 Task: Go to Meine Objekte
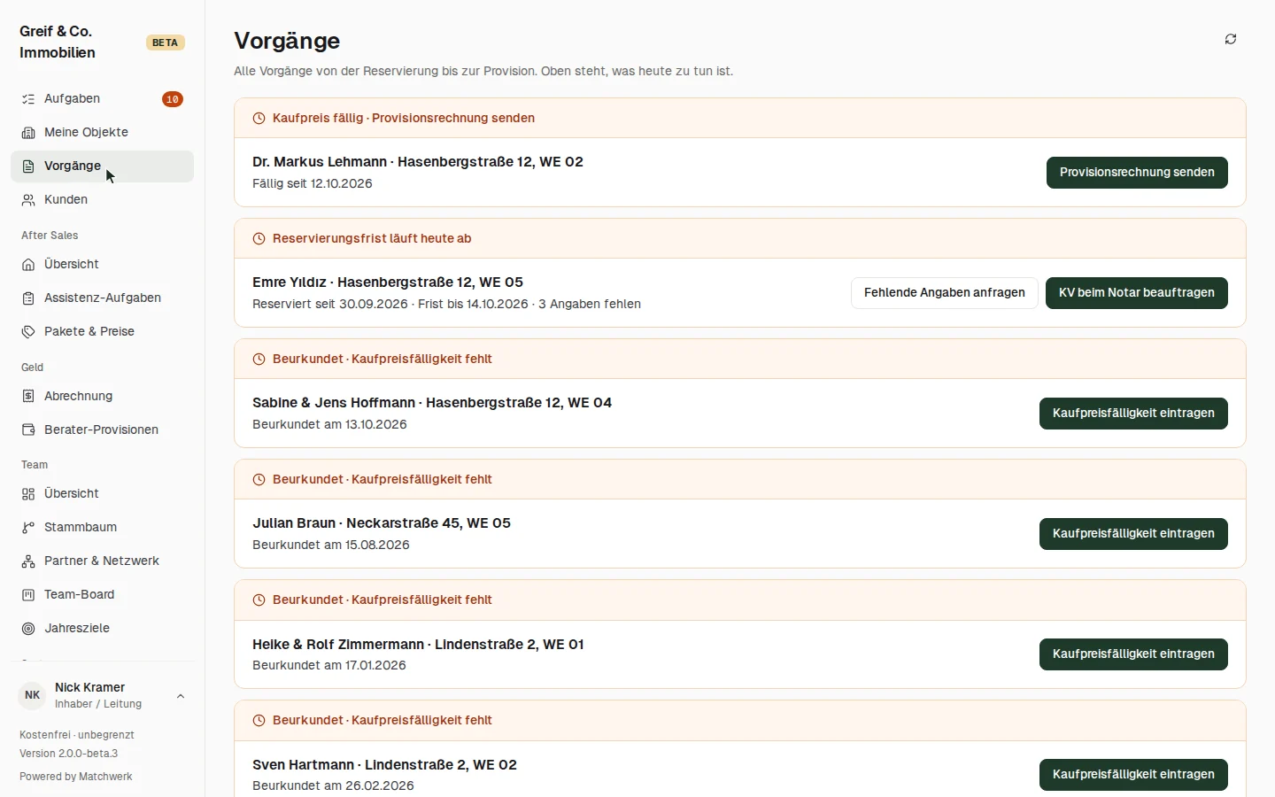(102, 133)
